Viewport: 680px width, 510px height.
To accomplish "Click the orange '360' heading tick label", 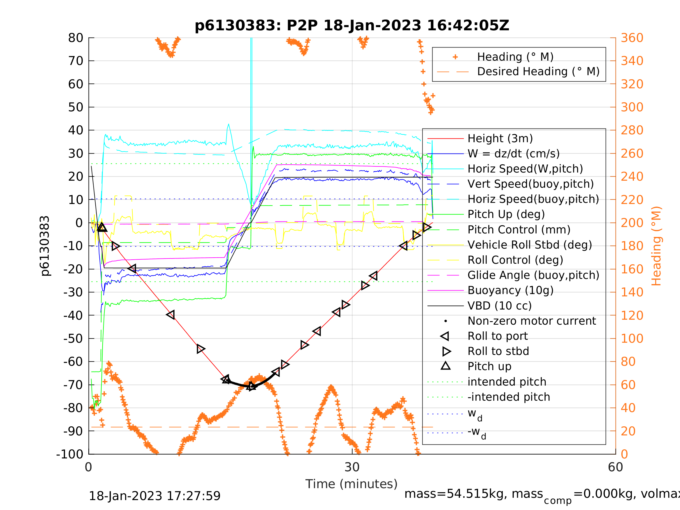I will point(632,38).
